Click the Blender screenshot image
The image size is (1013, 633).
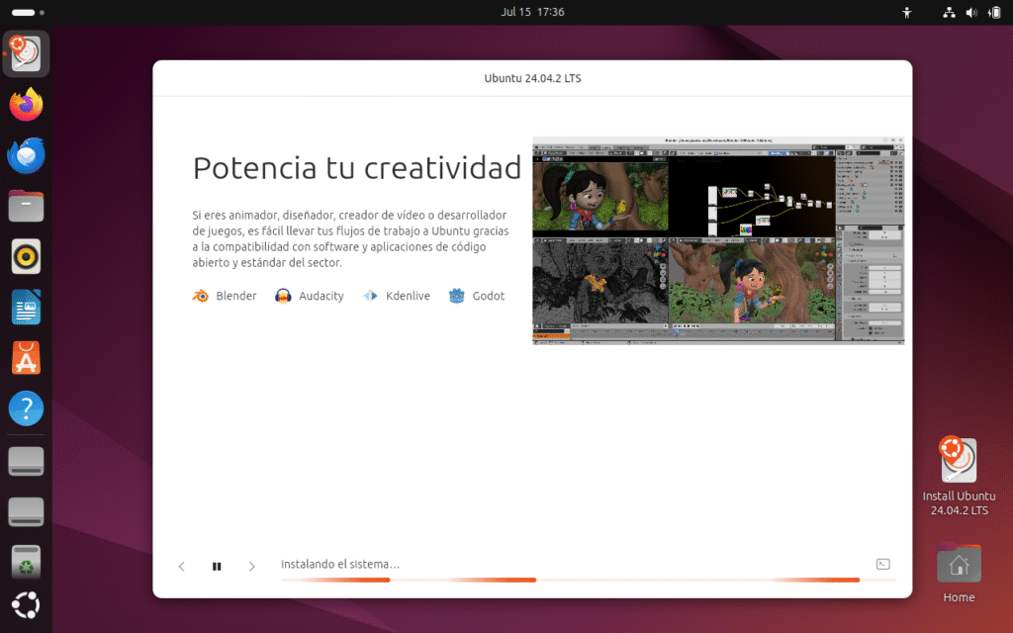[x=718, y=240]
